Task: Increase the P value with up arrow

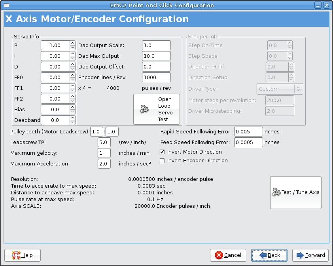Action: [x=73, y=43]
